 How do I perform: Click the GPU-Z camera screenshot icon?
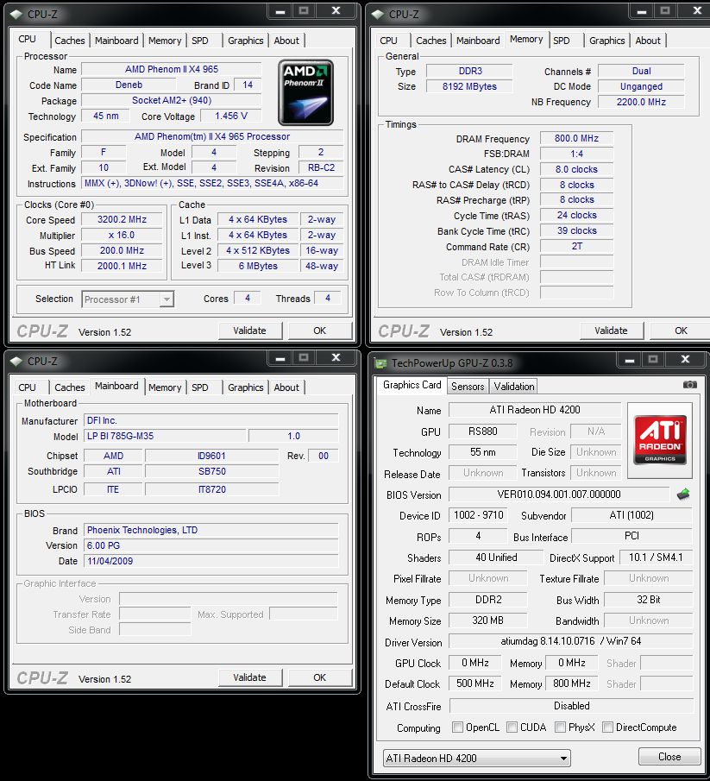click(689, 385)
